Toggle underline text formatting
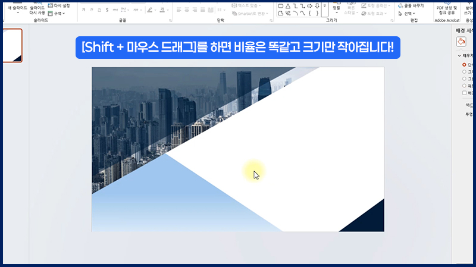 [99, 10]
